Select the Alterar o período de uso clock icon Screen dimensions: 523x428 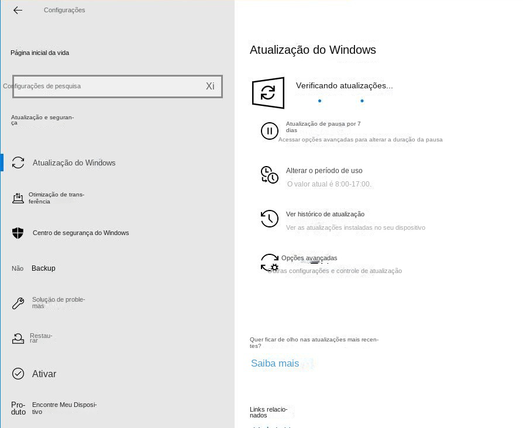pyautogui.click(x=270, y=174)
